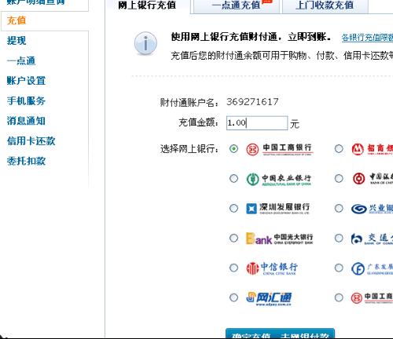393x339 pixels.
Task: Click the 广东发展银行 logo
Action: [x=372, y=268]
